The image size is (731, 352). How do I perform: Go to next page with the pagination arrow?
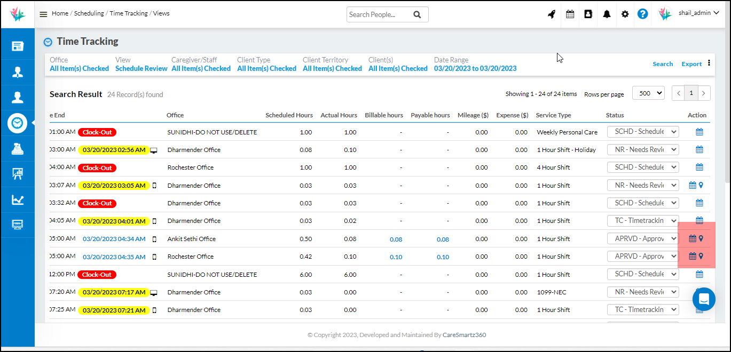tap(704, 93)
